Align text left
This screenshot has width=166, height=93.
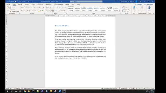click(x=47, y=11)
